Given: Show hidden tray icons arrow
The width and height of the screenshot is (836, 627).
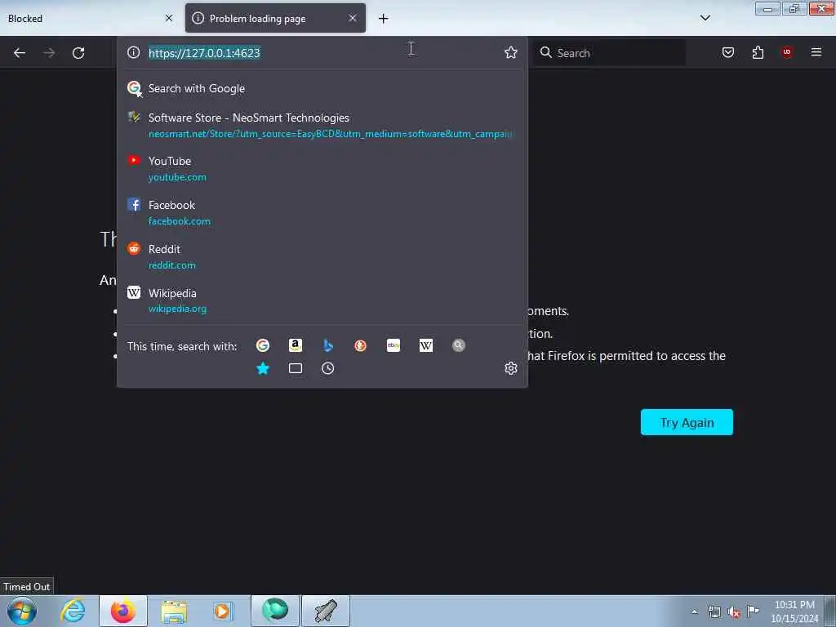Looking at the screenshot, I should pos(694,612).
